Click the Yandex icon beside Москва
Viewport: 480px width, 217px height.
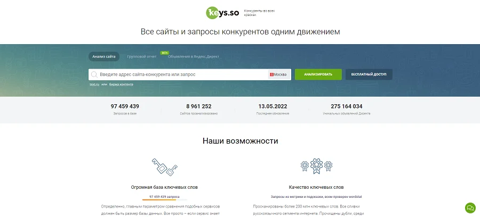pos(272,74)
